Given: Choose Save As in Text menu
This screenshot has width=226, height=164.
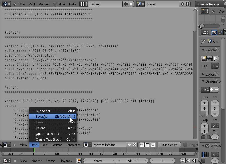Looking at the screenshot, I should tap(53, 117).
